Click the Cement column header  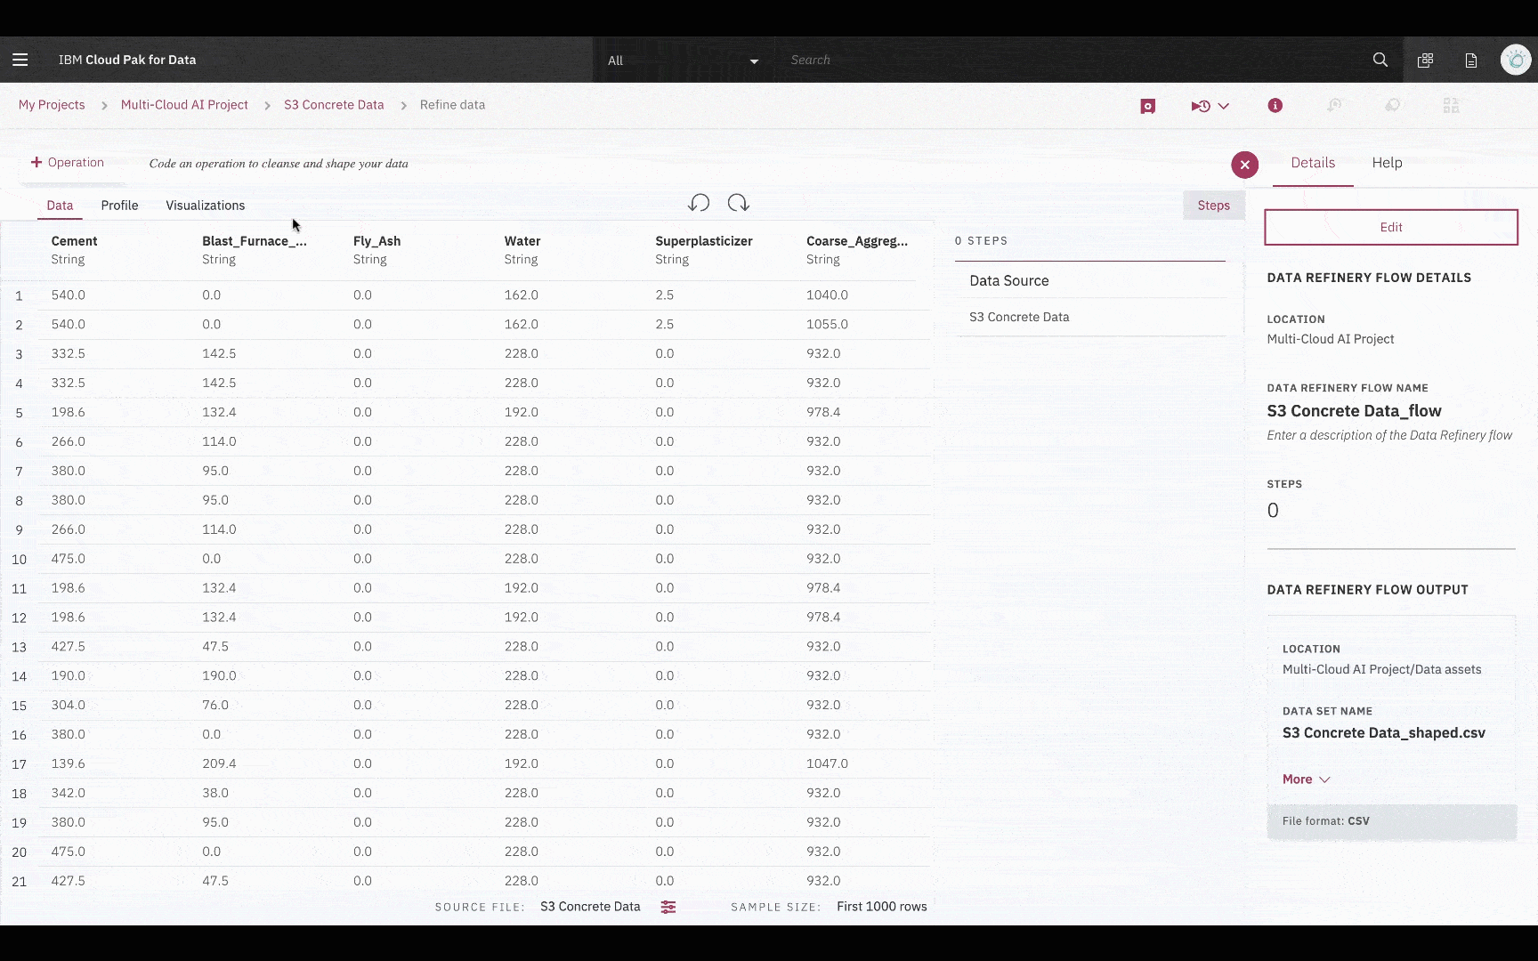[75, 241]
